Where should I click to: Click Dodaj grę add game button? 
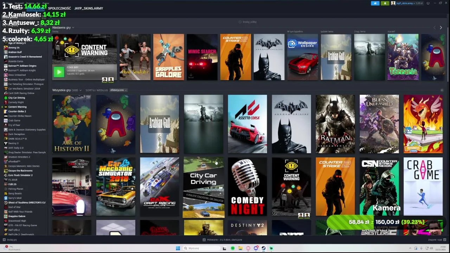point(10,240)
